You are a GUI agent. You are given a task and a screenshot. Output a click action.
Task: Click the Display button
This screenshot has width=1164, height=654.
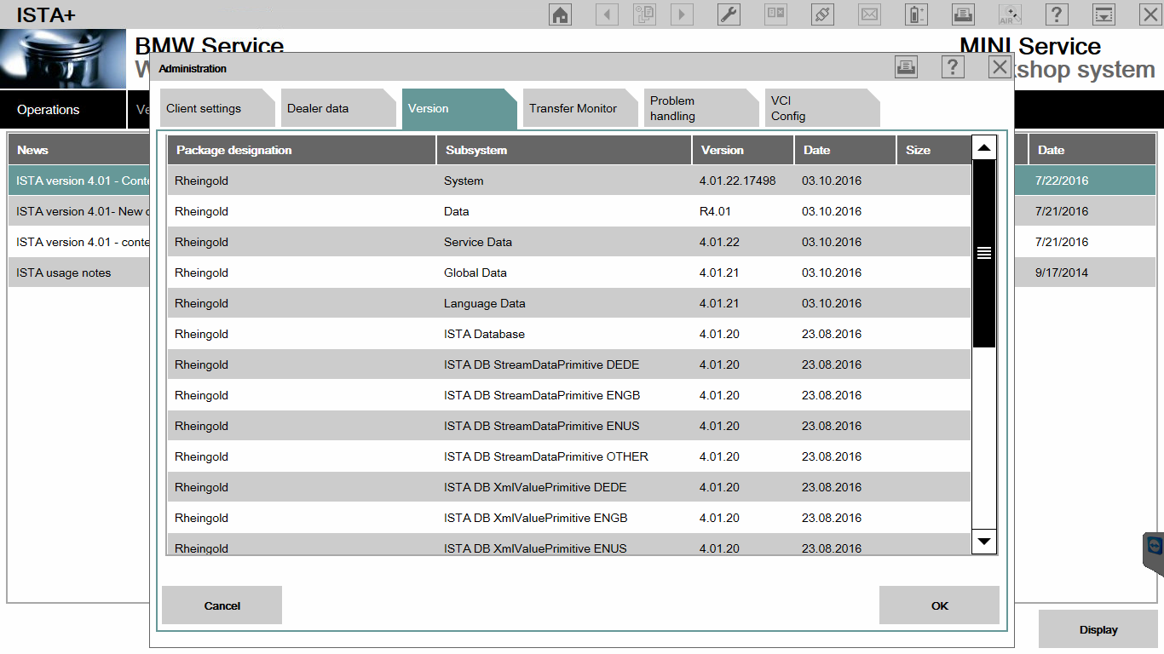pos(1098,628)
